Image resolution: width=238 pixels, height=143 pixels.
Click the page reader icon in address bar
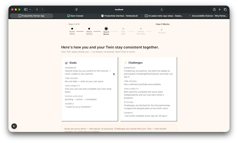76,9
